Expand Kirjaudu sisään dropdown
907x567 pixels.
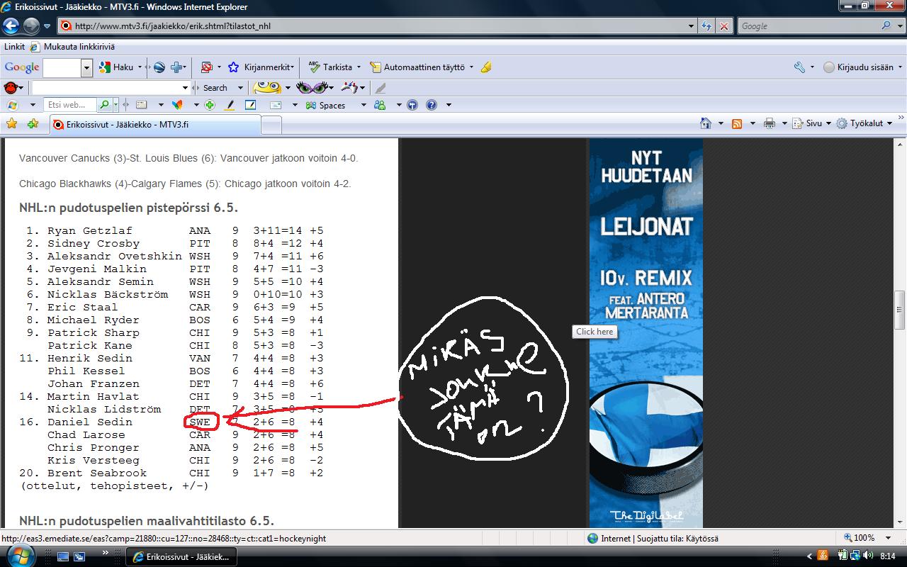coord(900,67)
